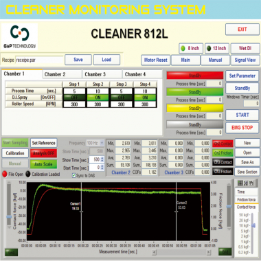This screenshot has height=261, width=261.
Task: Click the G&P Technology logo
Action: (20, 37)
